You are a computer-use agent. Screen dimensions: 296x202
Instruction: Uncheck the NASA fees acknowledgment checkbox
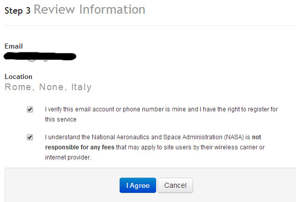point(30,137)
